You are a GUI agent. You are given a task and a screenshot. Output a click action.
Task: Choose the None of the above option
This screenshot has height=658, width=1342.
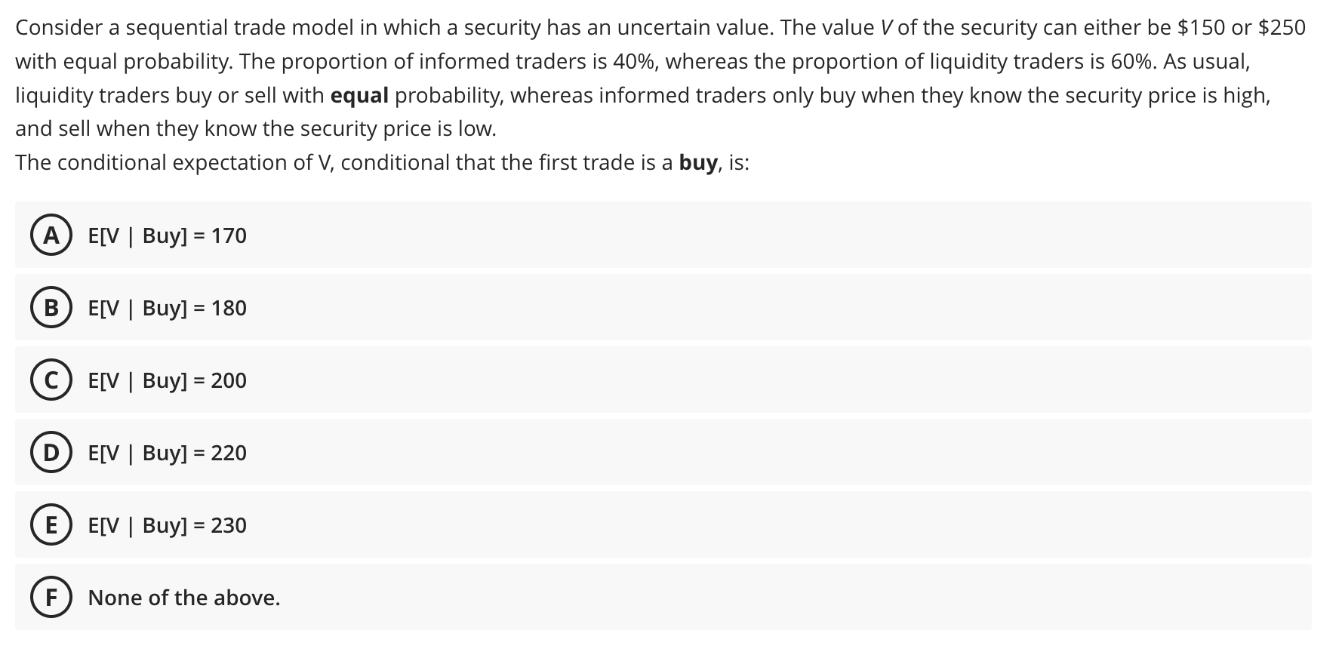coord(184,598)
